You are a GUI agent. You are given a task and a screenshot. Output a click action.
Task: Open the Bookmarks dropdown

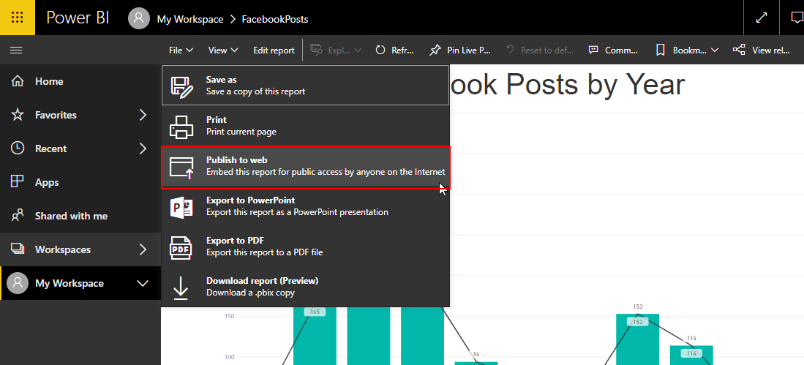pyautogui.click(x=686, y=50)
